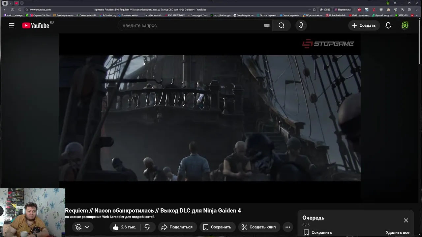Open the browser main menu lines icon

pos(395,3)
